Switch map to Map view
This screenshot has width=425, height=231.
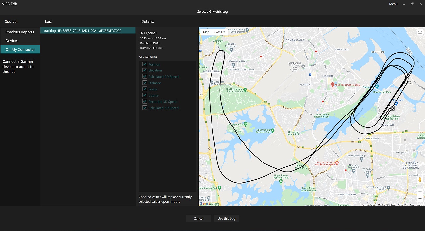point(206,32)
